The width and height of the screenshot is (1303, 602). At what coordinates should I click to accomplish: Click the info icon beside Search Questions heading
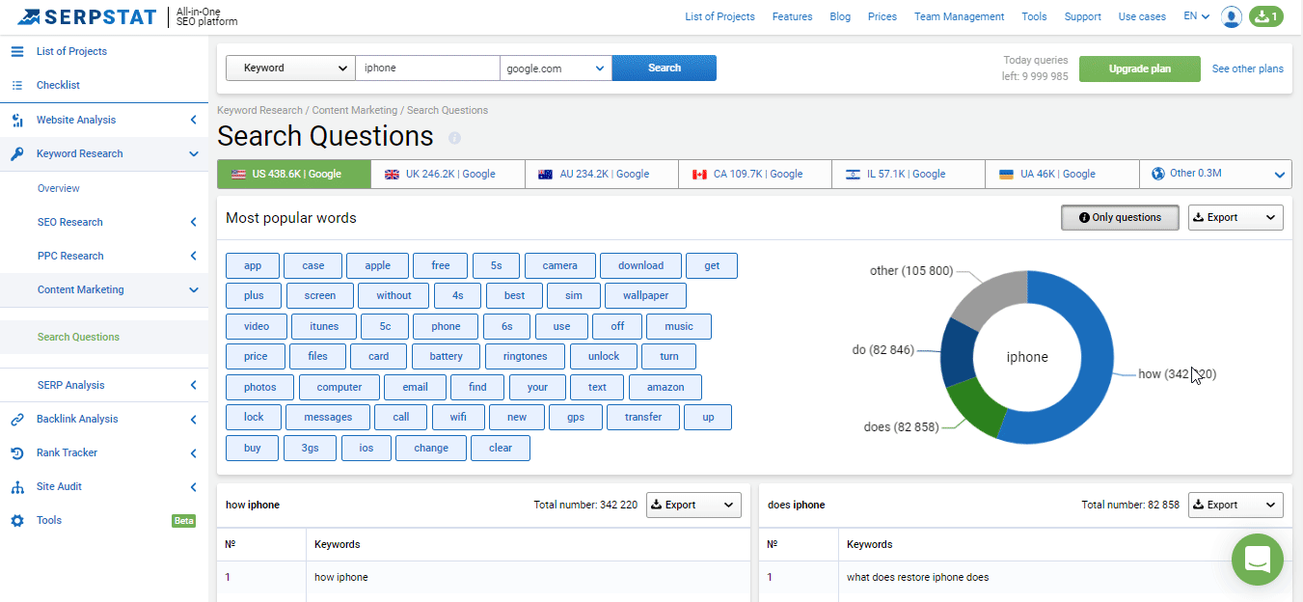click(x=455, y=138)
